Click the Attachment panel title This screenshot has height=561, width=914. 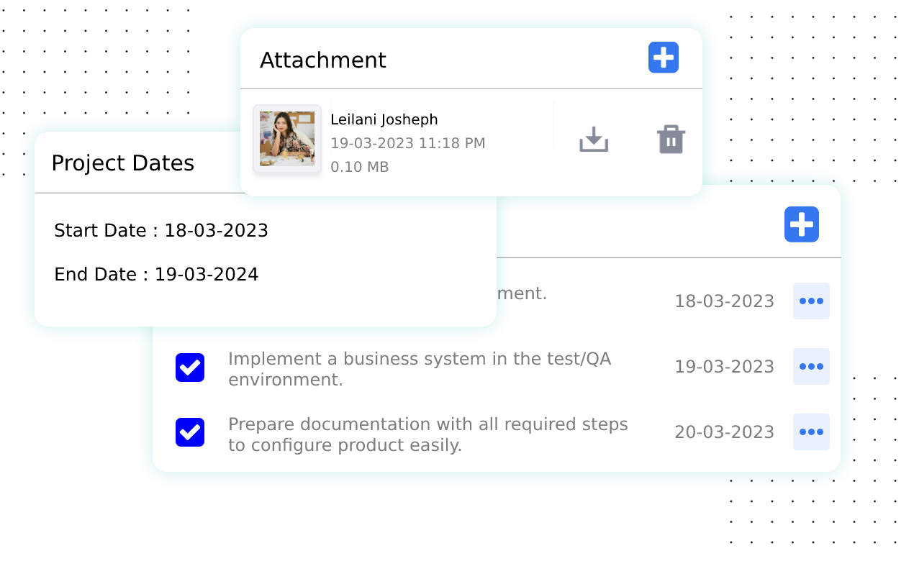[322, 60]
